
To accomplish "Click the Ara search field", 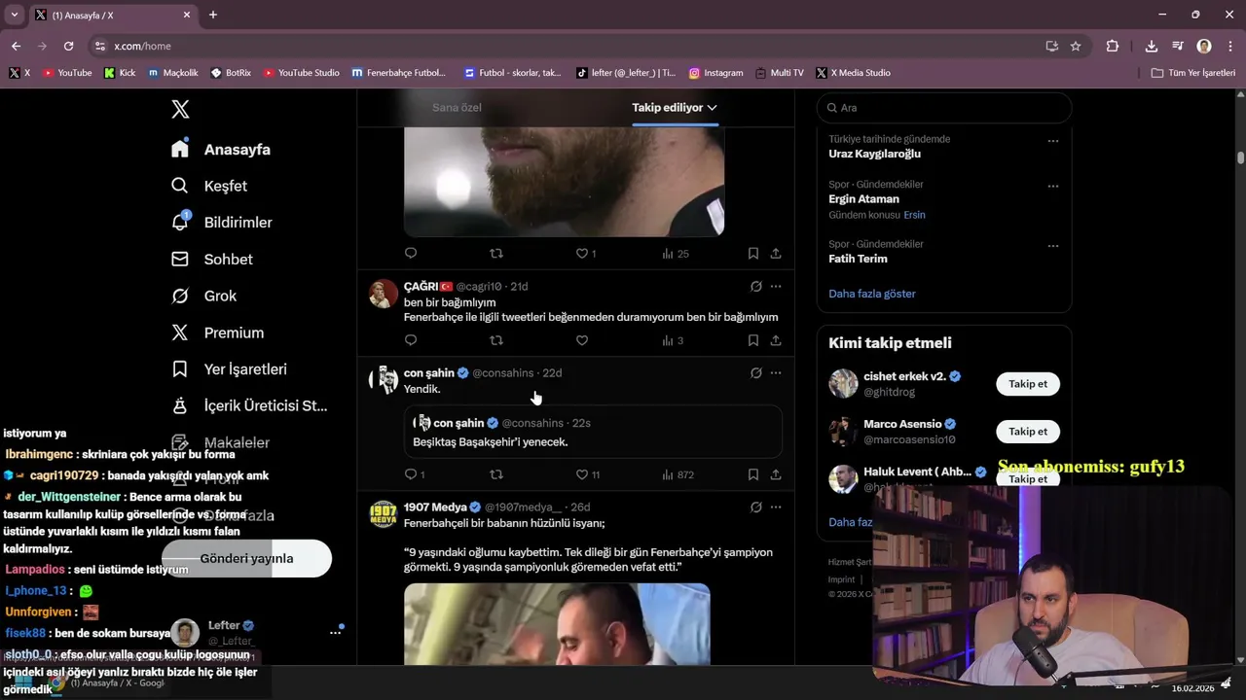I will [944, 108].
